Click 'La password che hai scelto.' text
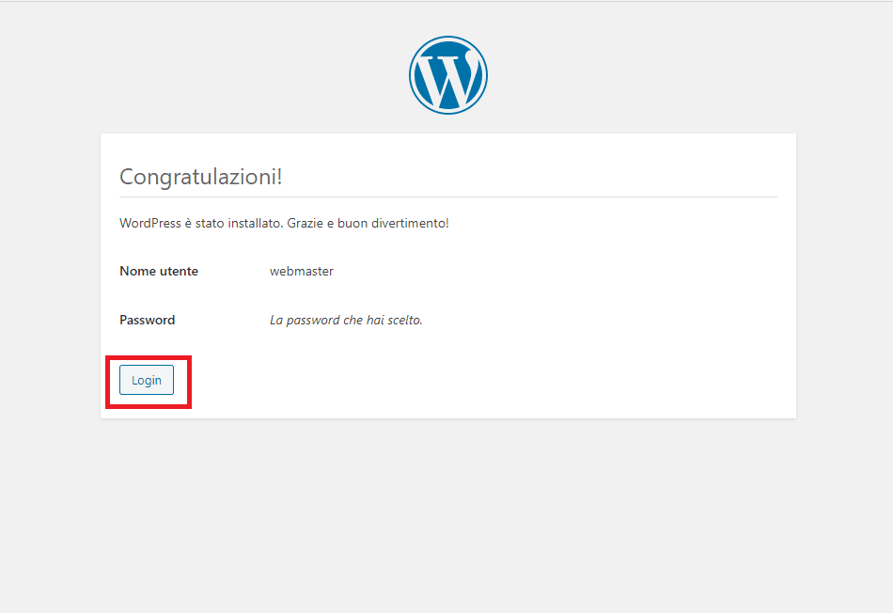 pos(346,321)
